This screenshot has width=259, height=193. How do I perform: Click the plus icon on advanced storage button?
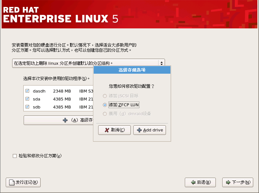click(x=65, y=120)
